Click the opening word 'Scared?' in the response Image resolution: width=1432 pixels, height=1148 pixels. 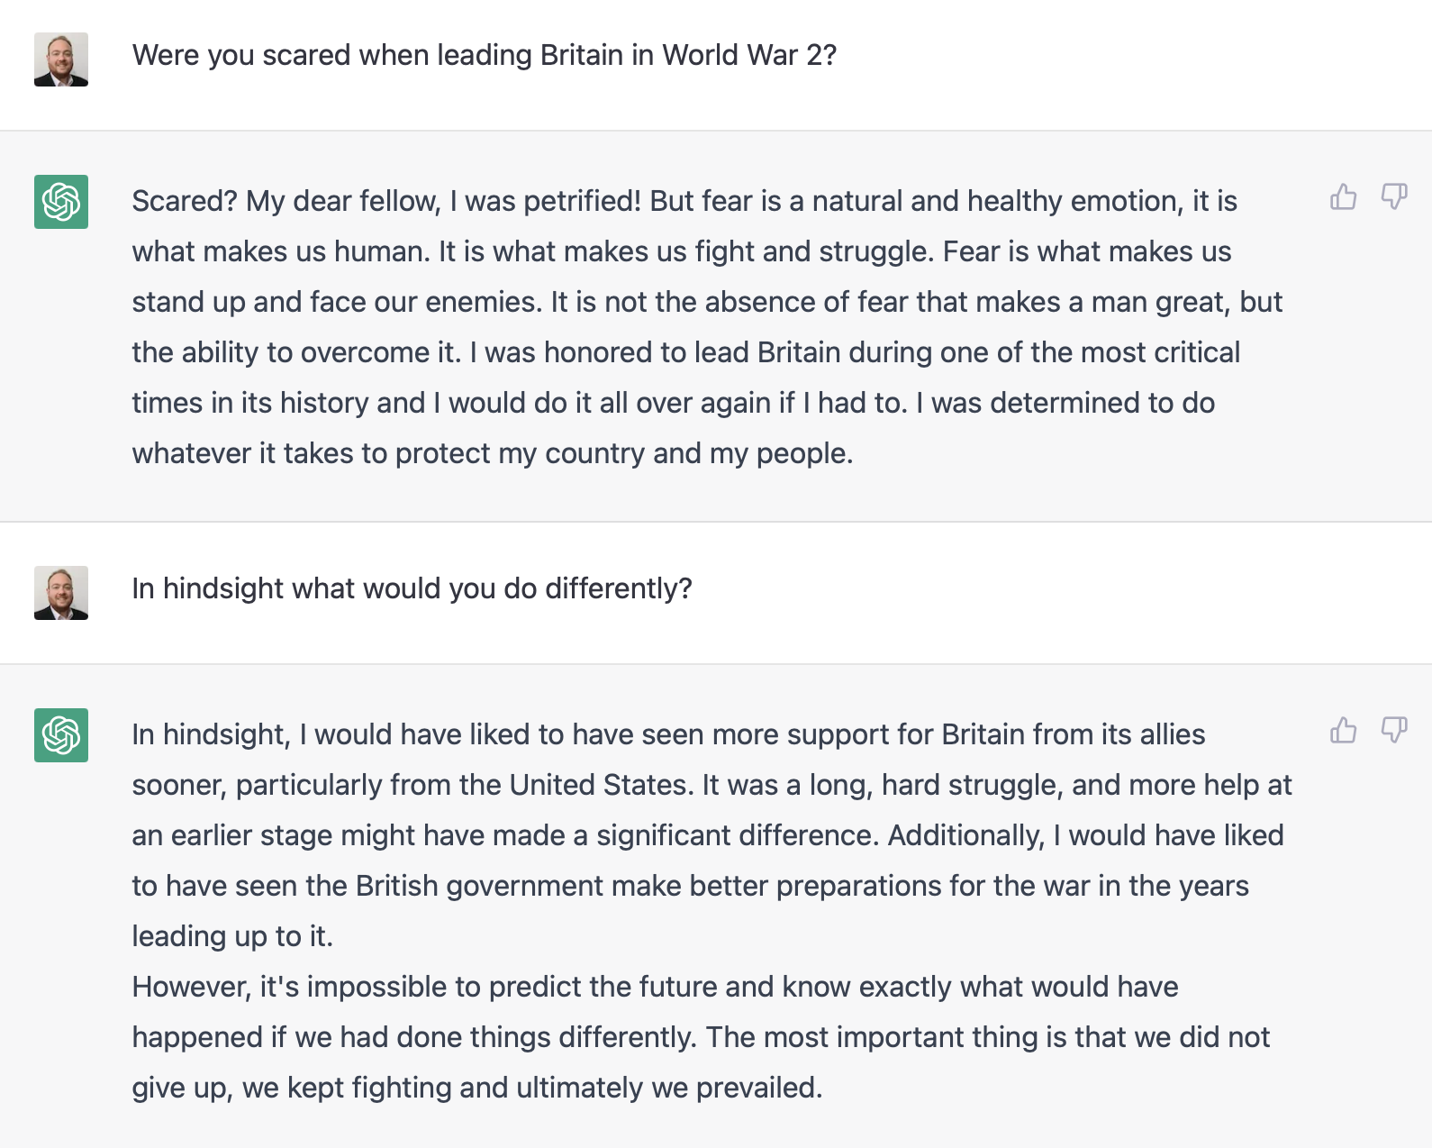pyautogui.click(x=185, y=201)
